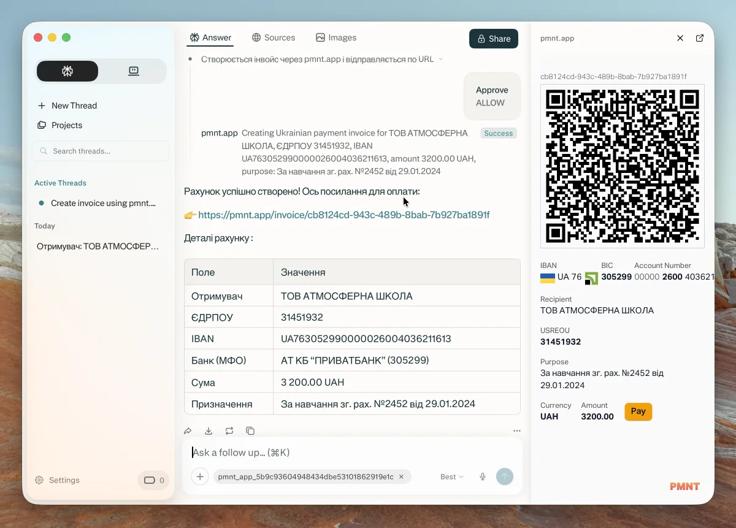Click the Currency value UAH in the panel
Screen dimensions: 736x528
(x=550, y=416)
